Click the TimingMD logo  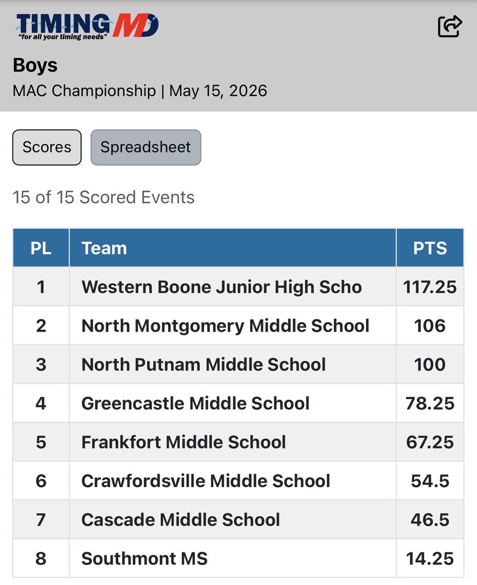point(87,26)
